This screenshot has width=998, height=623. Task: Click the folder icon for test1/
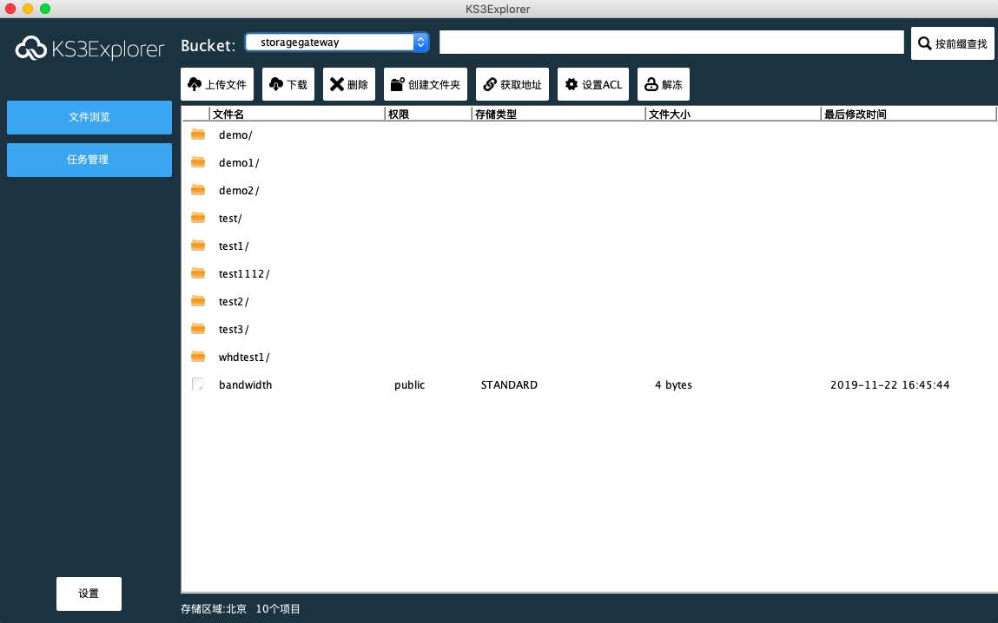(x=198, y=246)
